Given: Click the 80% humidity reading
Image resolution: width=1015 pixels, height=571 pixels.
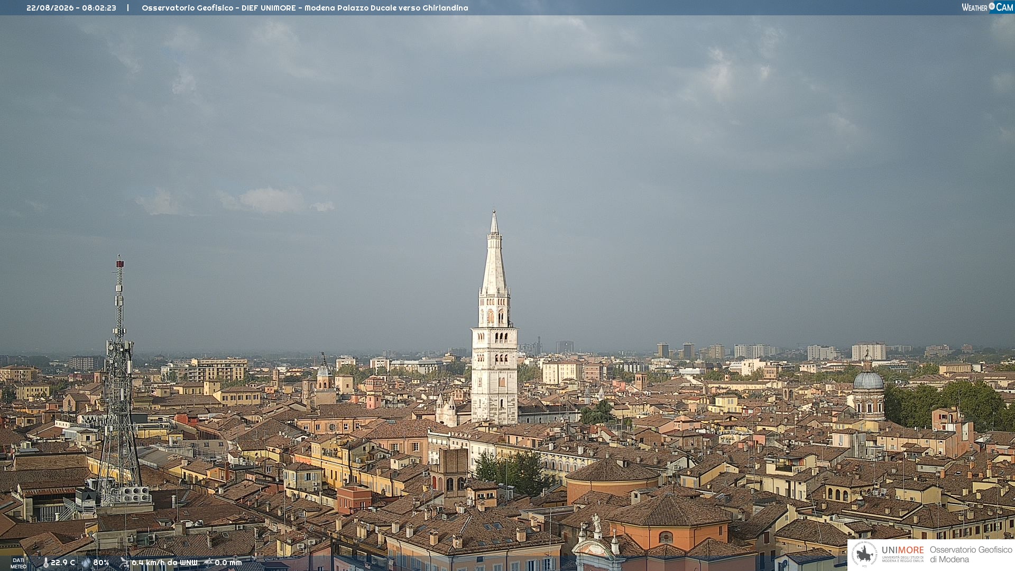Looking at the screenshot, I should [101, 563].
